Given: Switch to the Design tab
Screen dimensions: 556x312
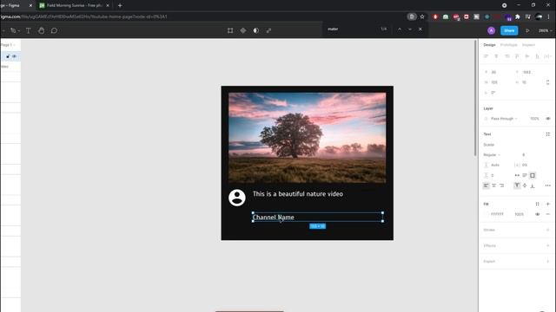Looking at the screenshot, I should (489, 45).
